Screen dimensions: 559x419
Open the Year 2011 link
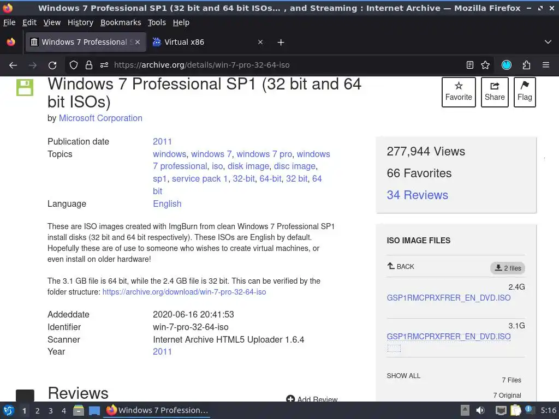pyautogui.click(x=162, y=352)
